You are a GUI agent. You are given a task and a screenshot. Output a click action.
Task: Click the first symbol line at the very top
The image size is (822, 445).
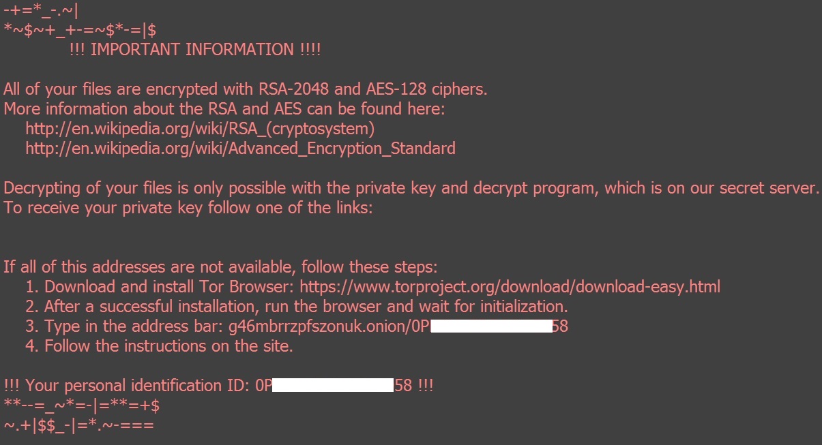click(41, 11)
